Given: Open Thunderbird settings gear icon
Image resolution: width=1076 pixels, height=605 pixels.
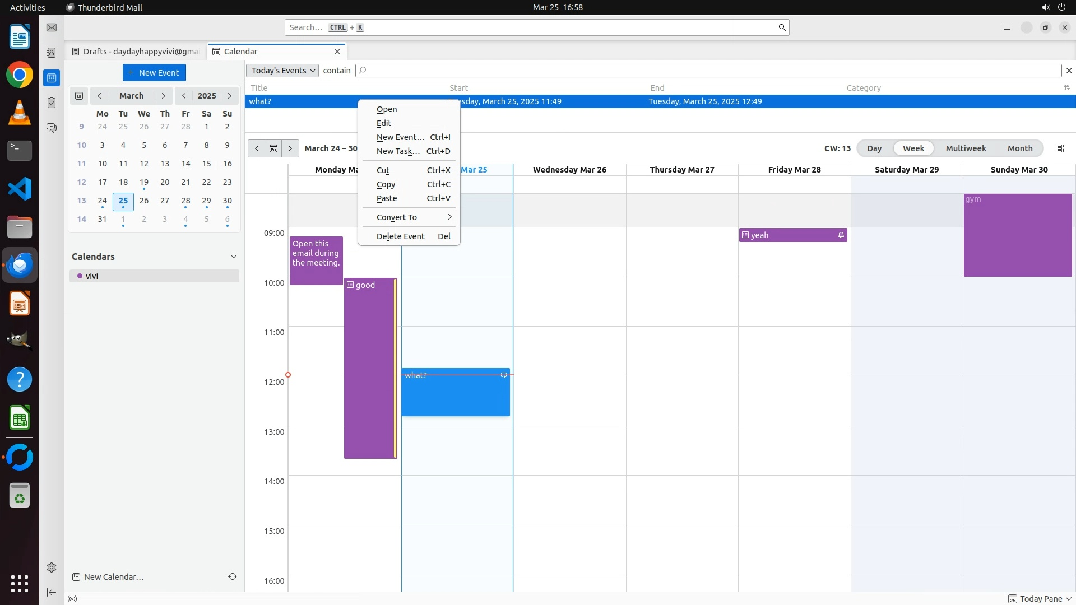Looking at the screenshot, I should pos(52,567).
